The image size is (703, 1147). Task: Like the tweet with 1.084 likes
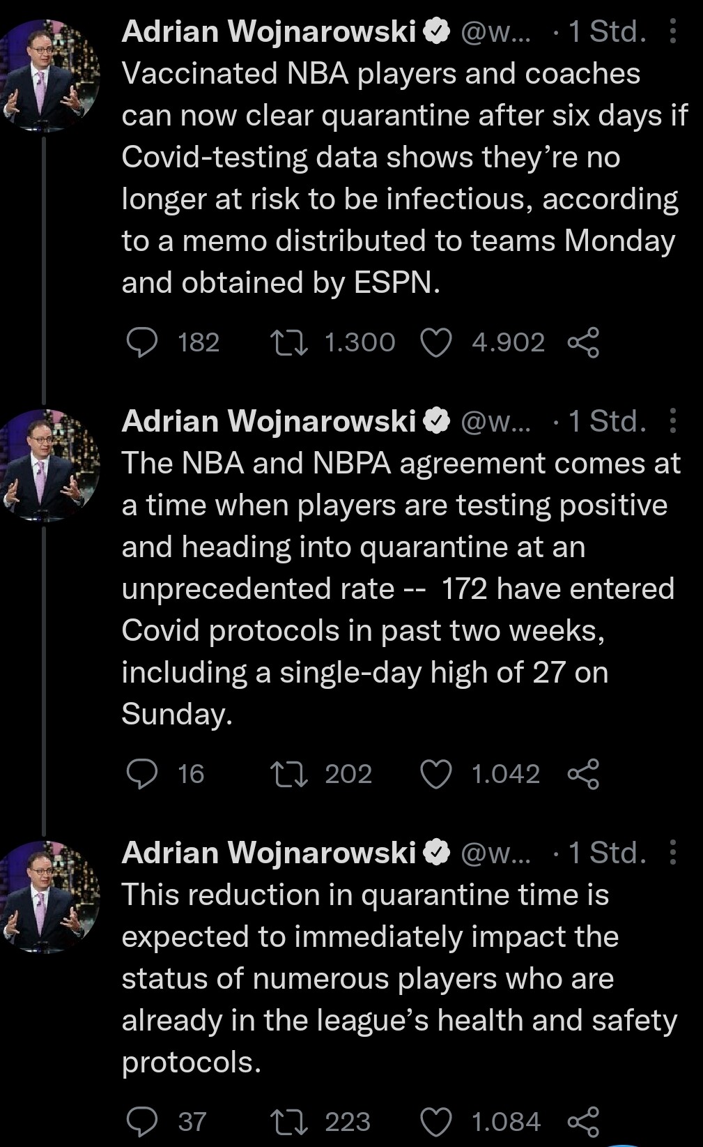point(437,1121)
